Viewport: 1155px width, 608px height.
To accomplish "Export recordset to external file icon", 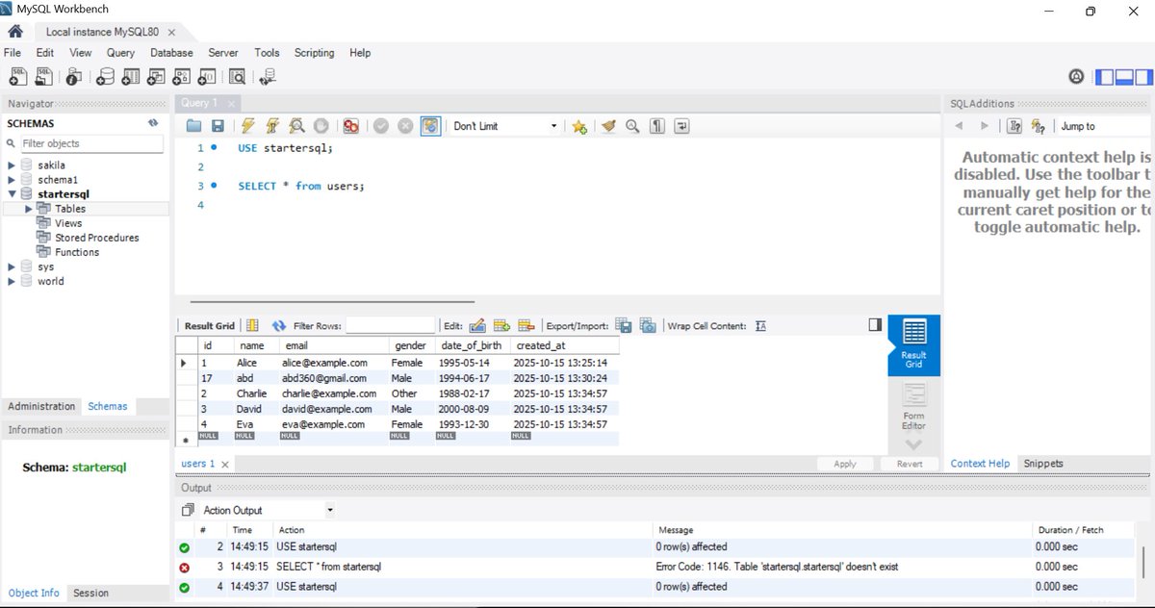I will tap(623, 326).
